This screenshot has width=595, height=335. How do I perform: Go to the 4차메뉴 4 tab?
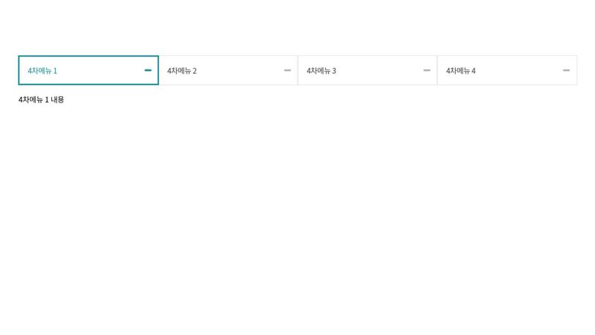coord(506,70)
